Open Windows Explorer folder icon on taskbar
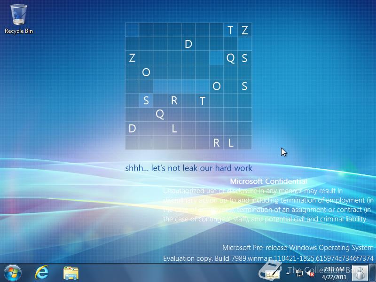Image resolution: width=376 pixels, height=282 pixels. (71, 273)
